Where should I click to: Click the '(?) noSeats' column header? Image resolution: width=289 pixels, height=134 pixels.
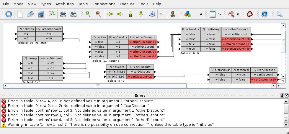coord(116,67)
